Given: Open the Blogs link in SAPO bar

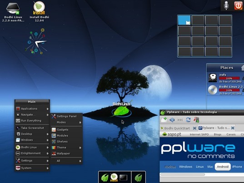Looking at the screenshot, I should pos(218,134).
